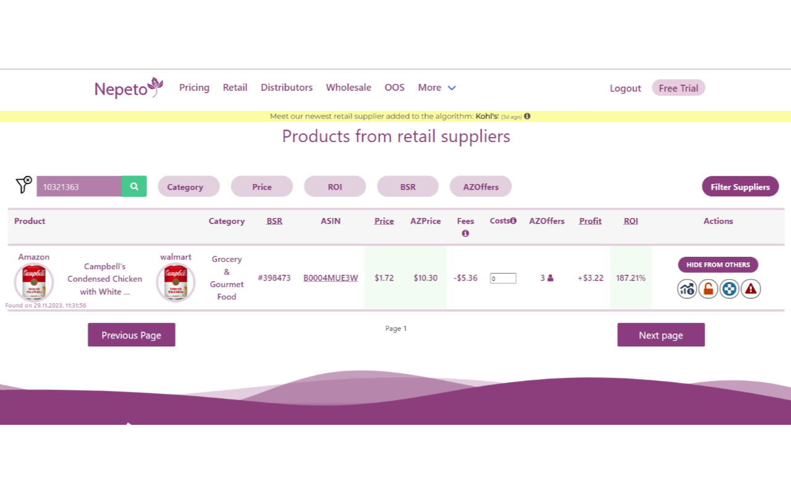Click HIDE FROM OTHERS button
This screenshot has width=791, height=494.
tap(718, 265)
